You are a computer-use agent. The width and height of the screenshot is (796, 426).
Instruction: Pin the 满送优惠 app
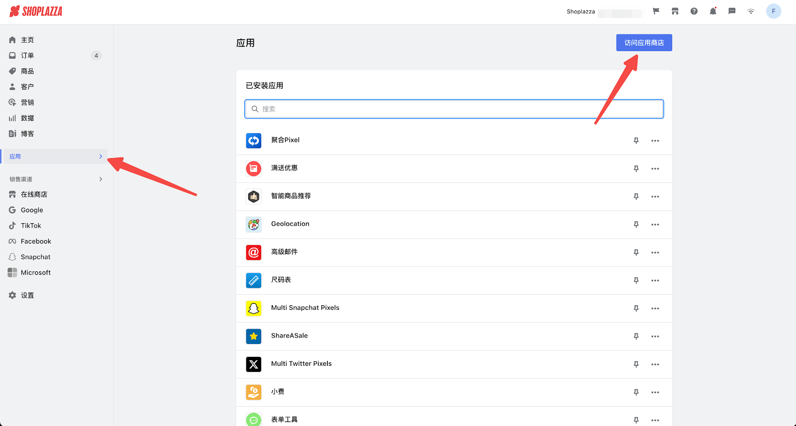click(x=636, y=169)
